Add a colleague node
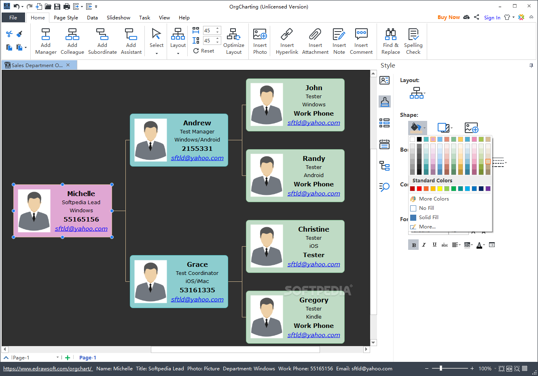Screen dimensions: 538x376 coord(72,41)
